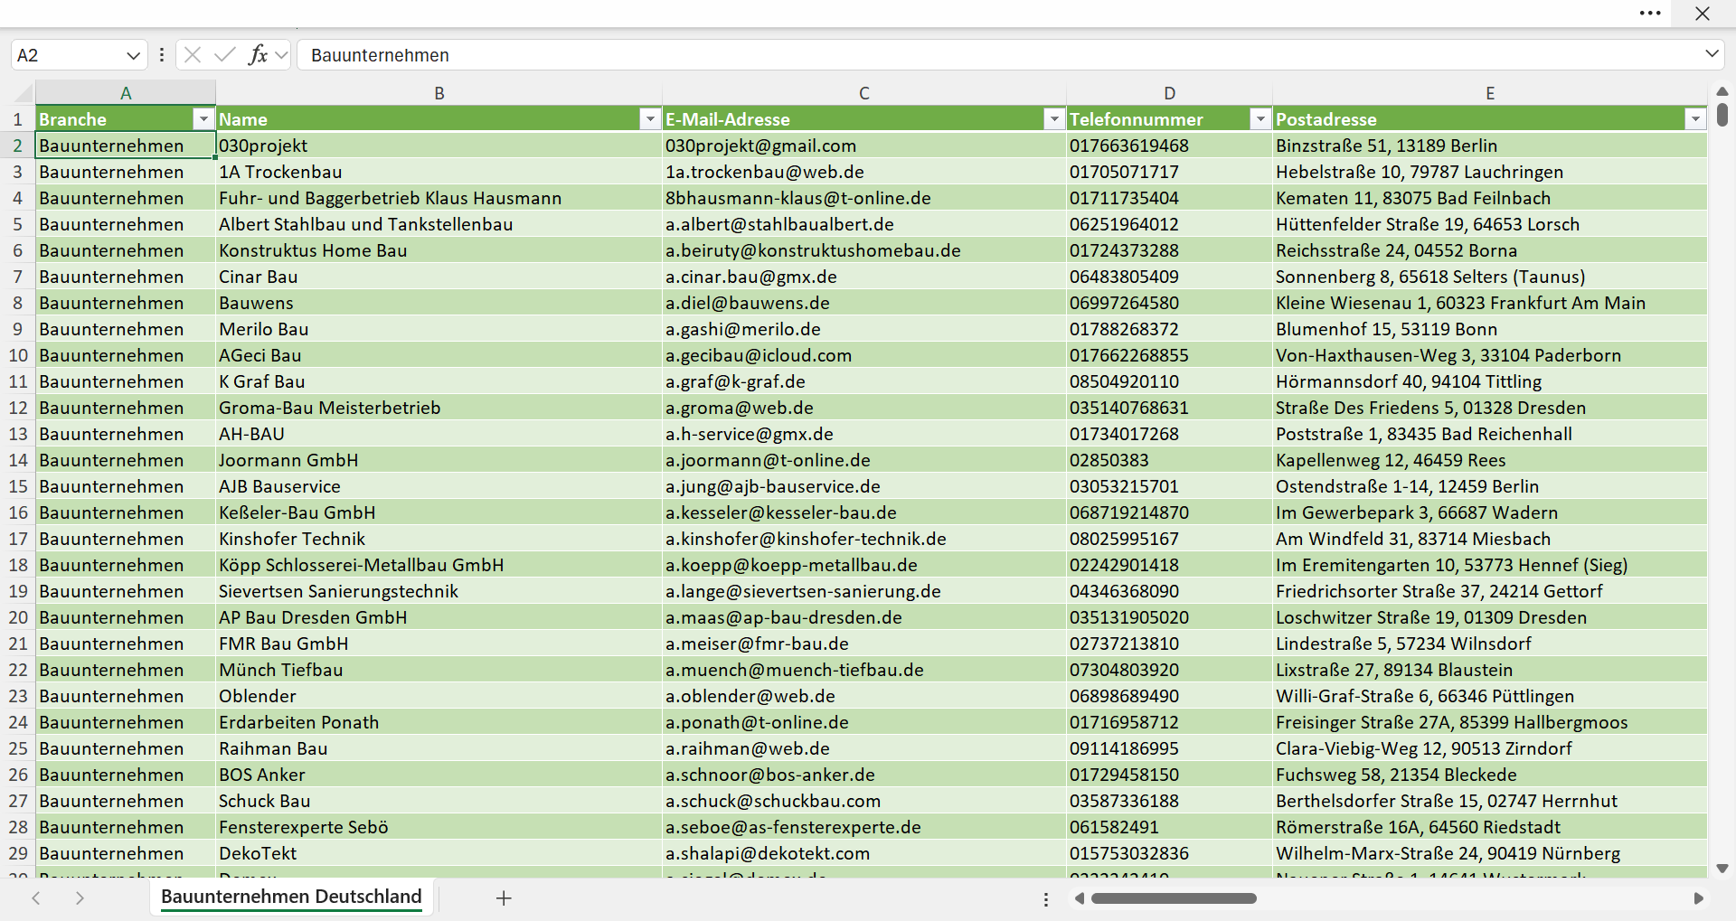Viewport: 1736px width, 921px height.
Task: Click the horizontal scrollbar thumb
Action: point(1174,898)
